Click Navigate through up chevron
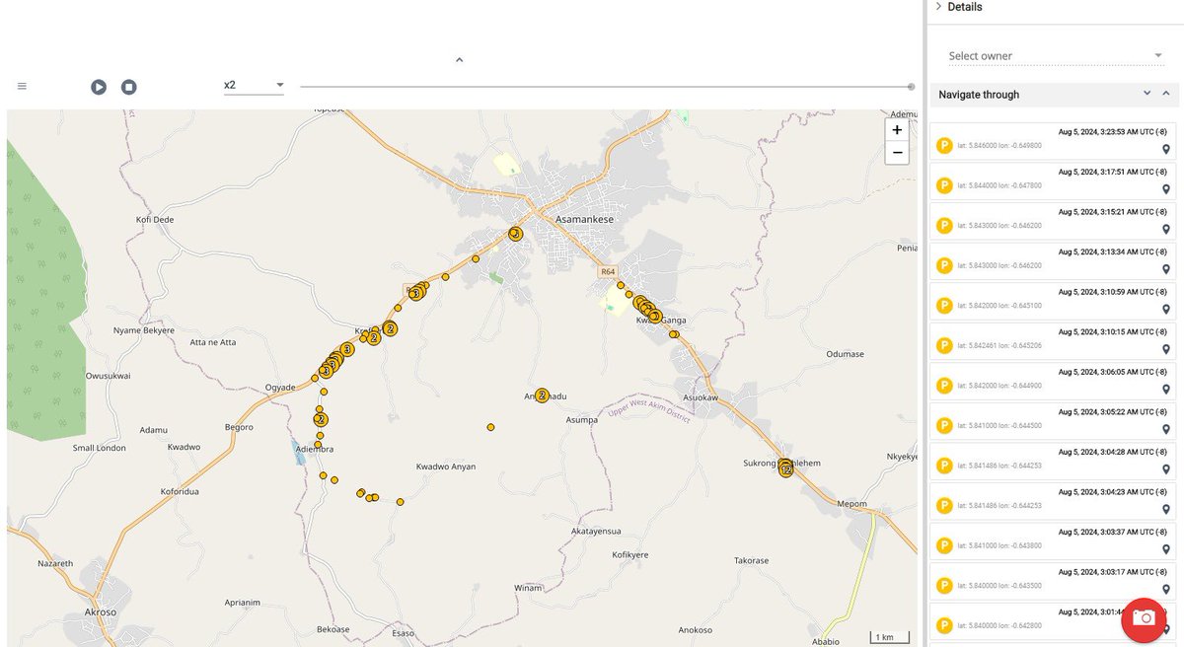Screen dimensions: 1184x647 coord(1165,94)
